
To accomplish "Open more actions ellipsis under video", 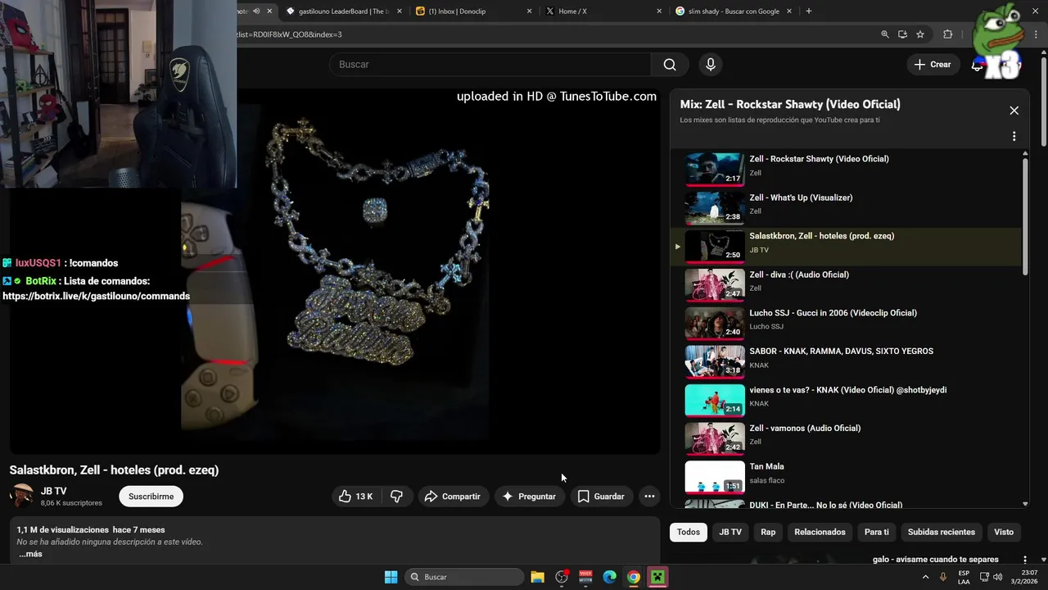I will coord(649,497).
